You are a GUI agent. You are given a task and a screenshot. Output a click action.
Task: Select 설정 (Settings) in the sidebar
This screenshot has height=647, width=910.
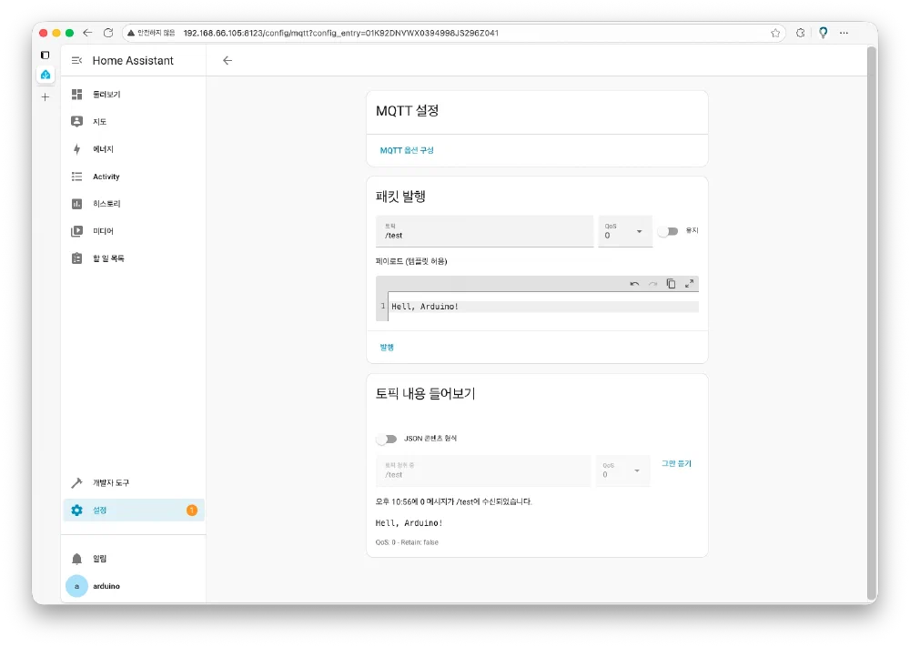tap(98, 510)
